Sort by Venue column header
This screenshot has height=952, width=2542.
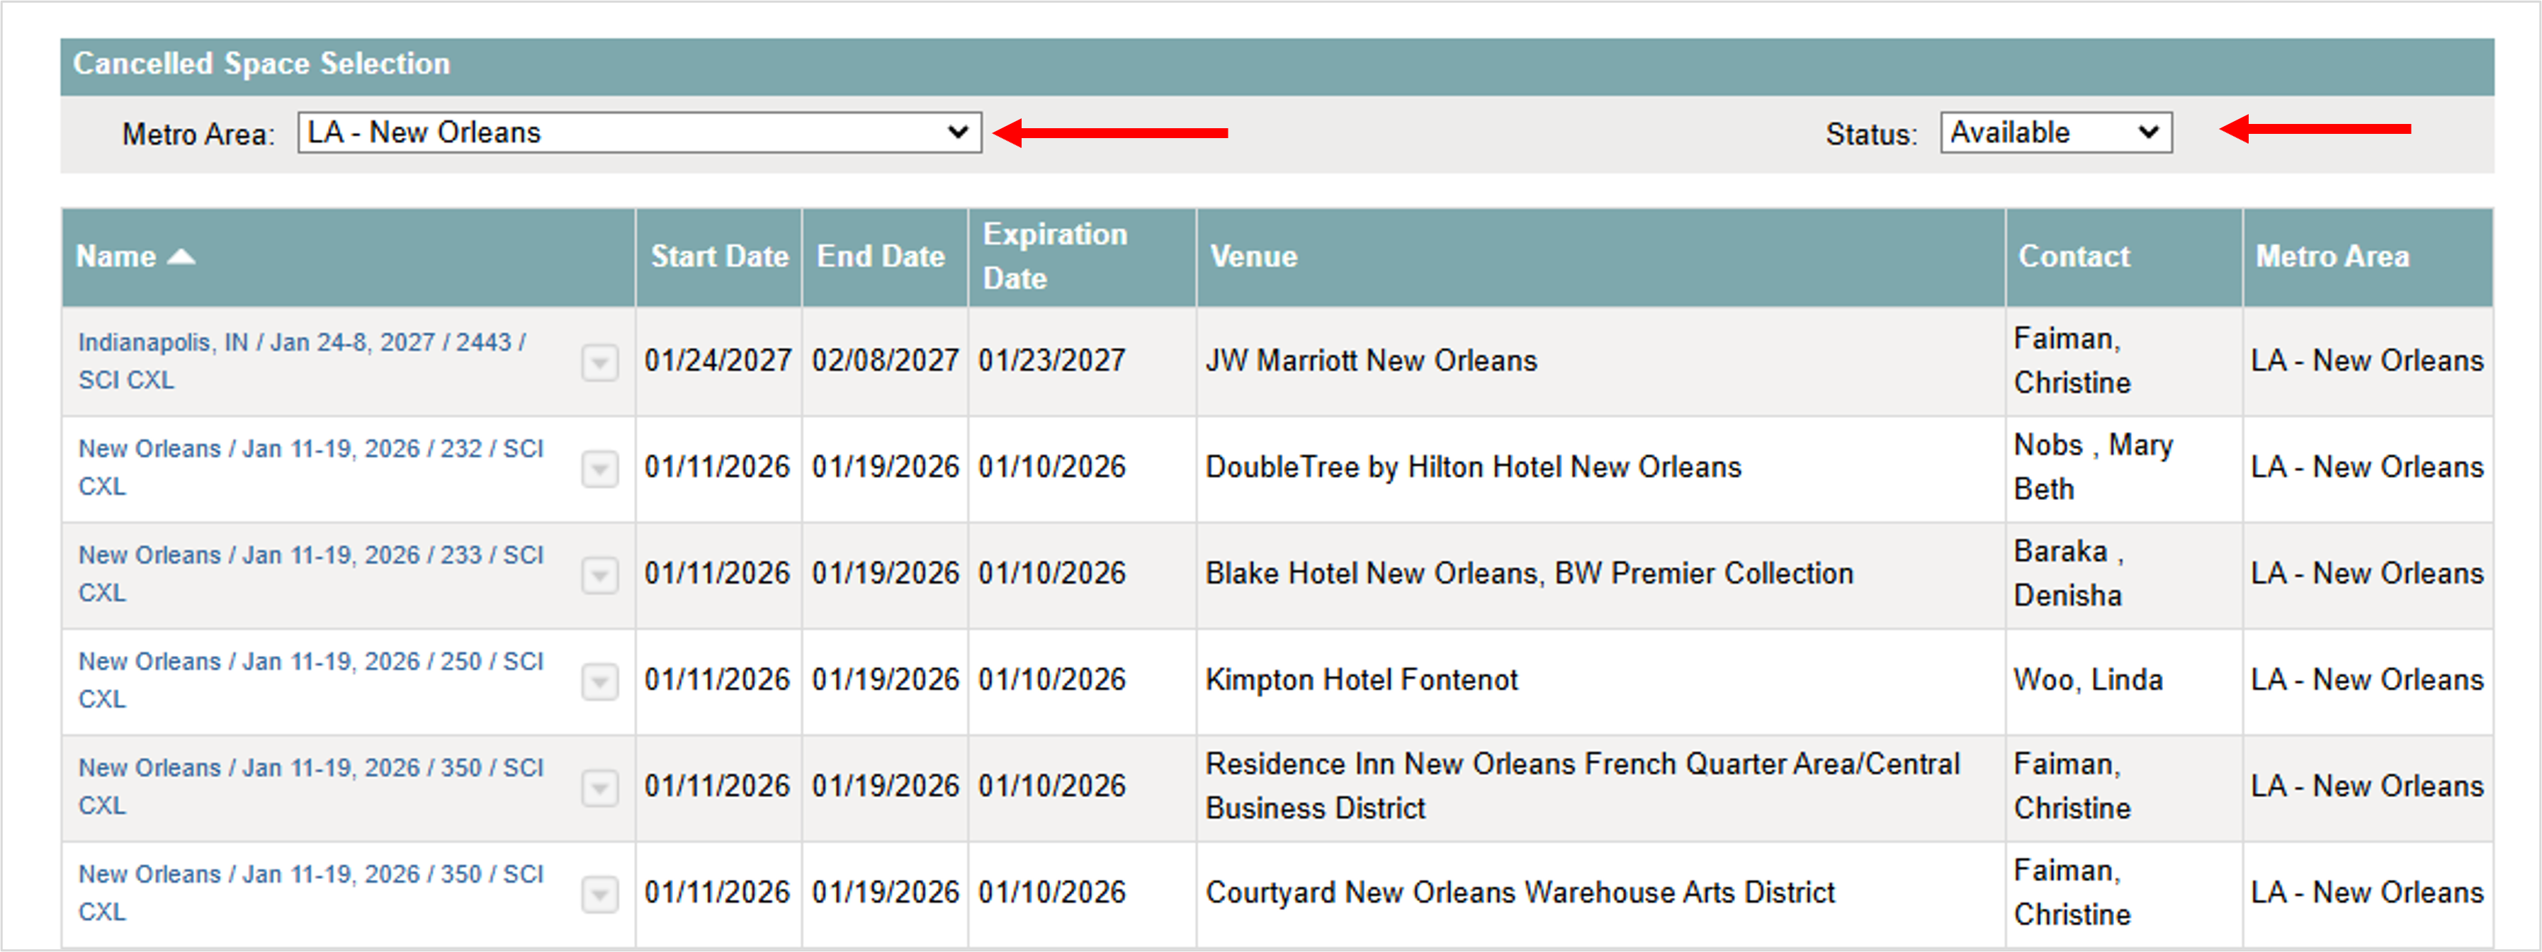pyautogui.click(x=1253, y=256)
